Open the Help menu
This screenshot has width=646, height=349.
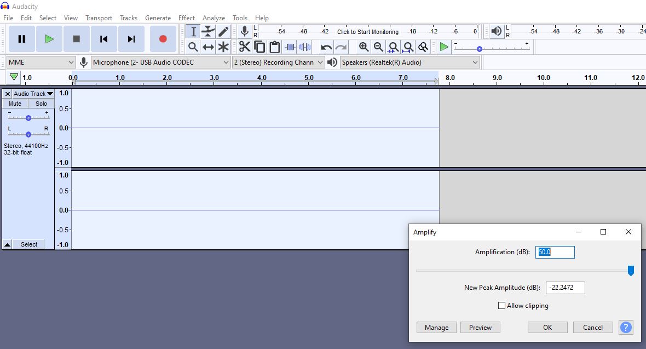(262, 18)
